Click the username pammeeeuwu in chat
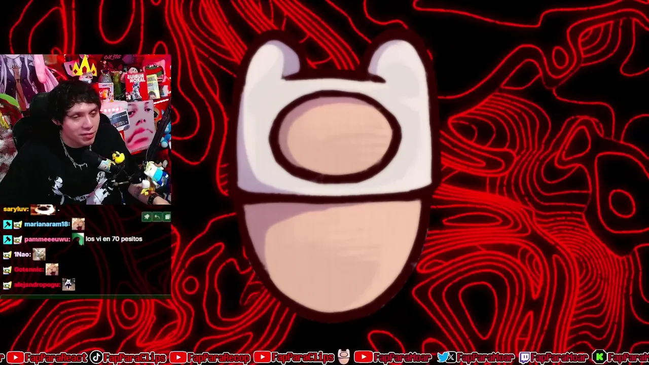The image size is (649, 365). pyautogui.click(x=47, y=239)
